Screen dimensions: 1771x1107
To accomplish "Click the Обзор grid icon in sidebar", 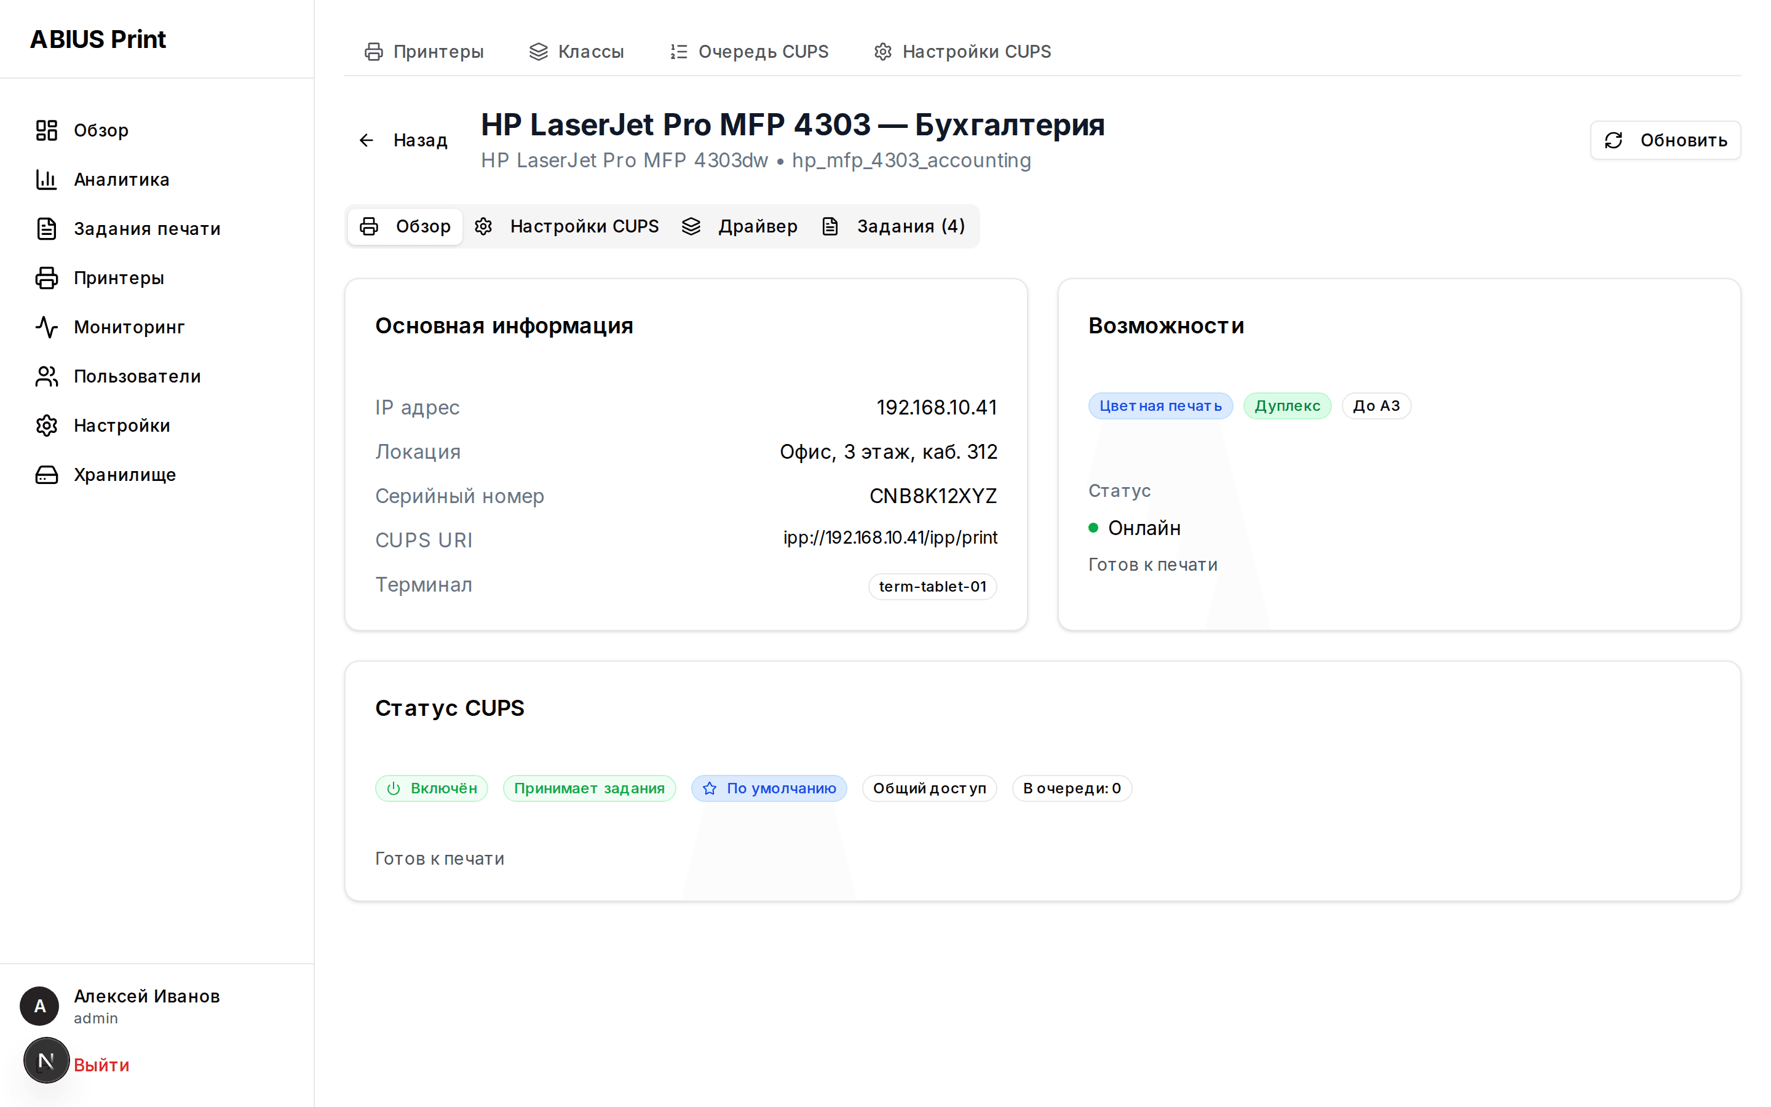I will click(47, 130).
